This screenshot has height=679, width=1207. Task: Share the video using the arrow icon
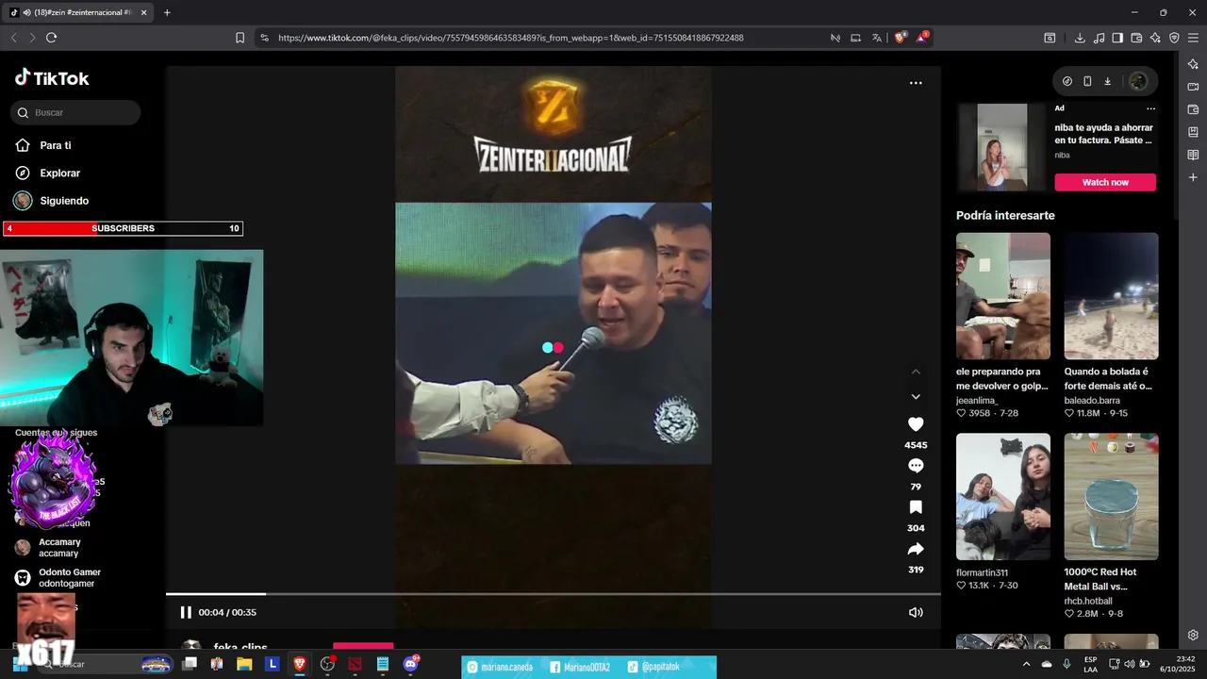[916, 549]
